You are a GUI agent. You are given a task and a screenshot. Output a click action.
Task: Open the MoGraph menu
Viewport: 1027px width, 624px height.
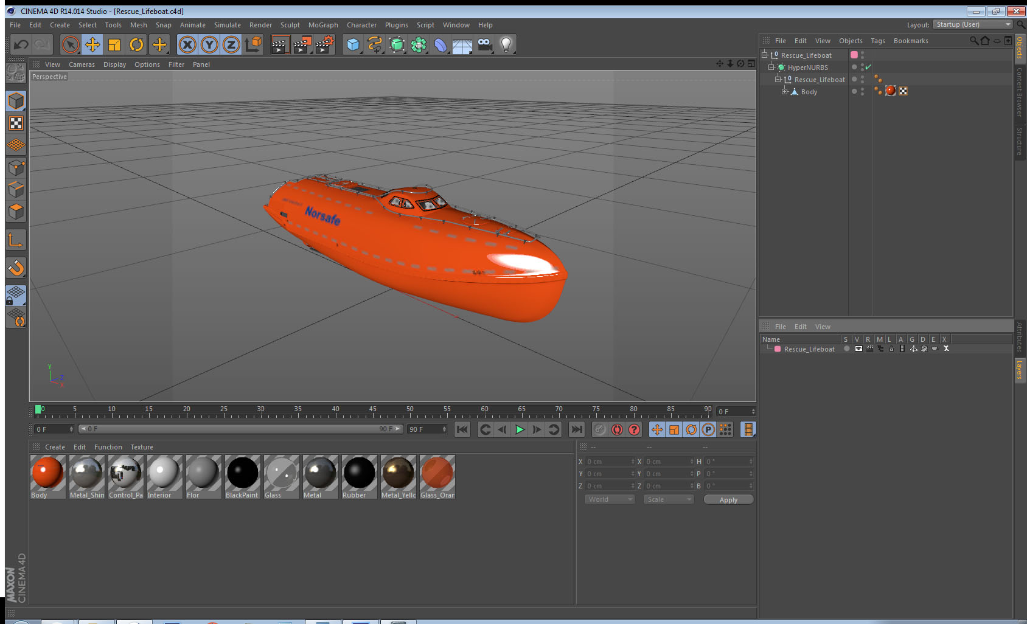coord(323,25)
